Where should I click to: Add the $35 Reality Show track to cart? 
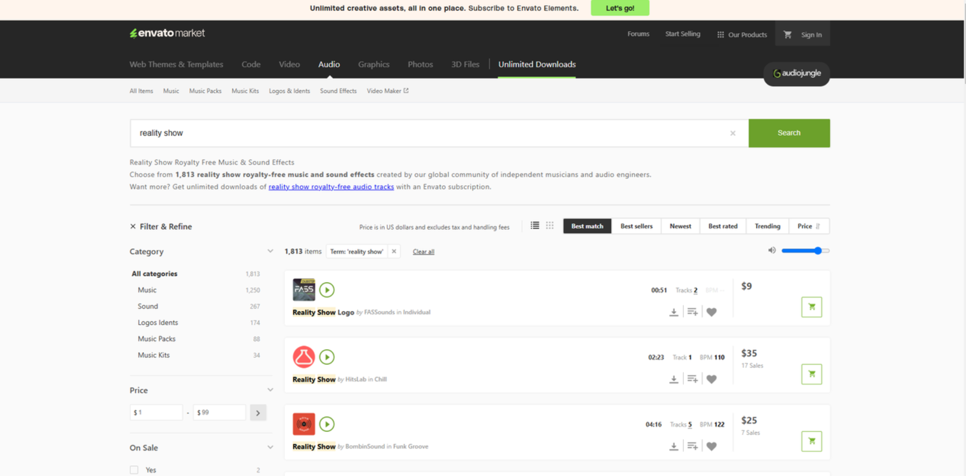[811, 374]
